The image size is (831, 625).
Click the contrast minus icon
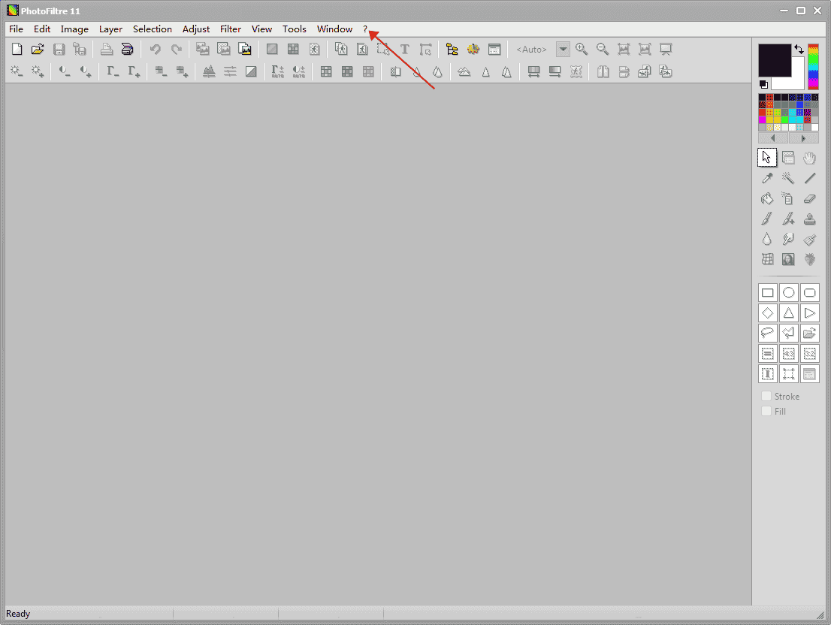(x=65, y=71)
